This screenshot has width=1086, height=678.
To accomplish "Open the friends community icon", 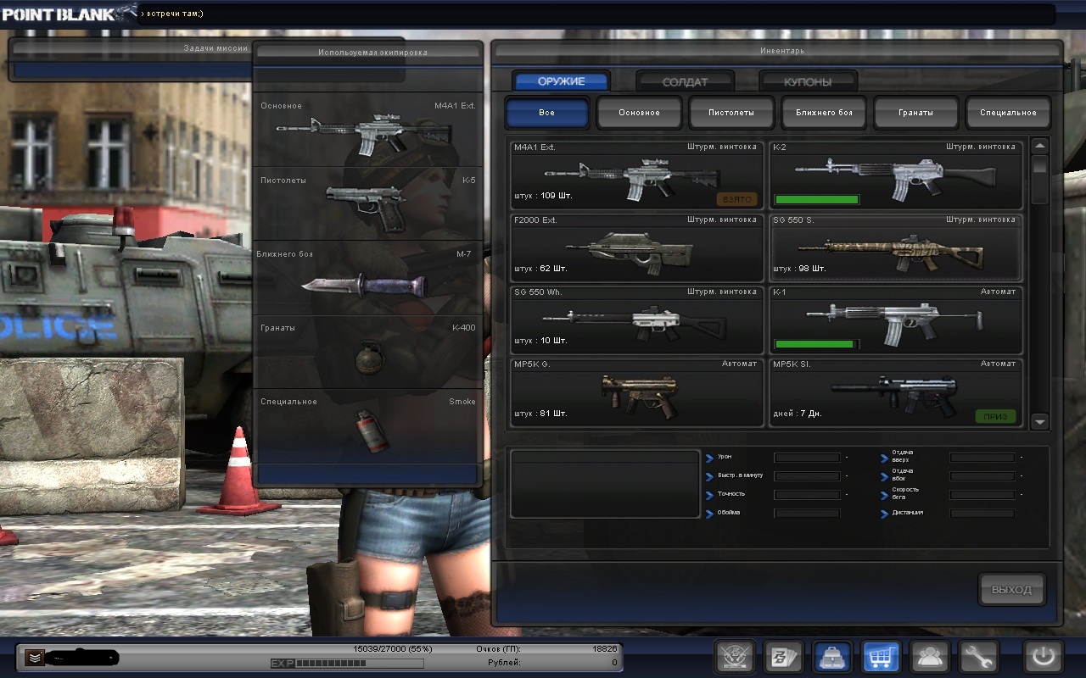I will [930, 657].
